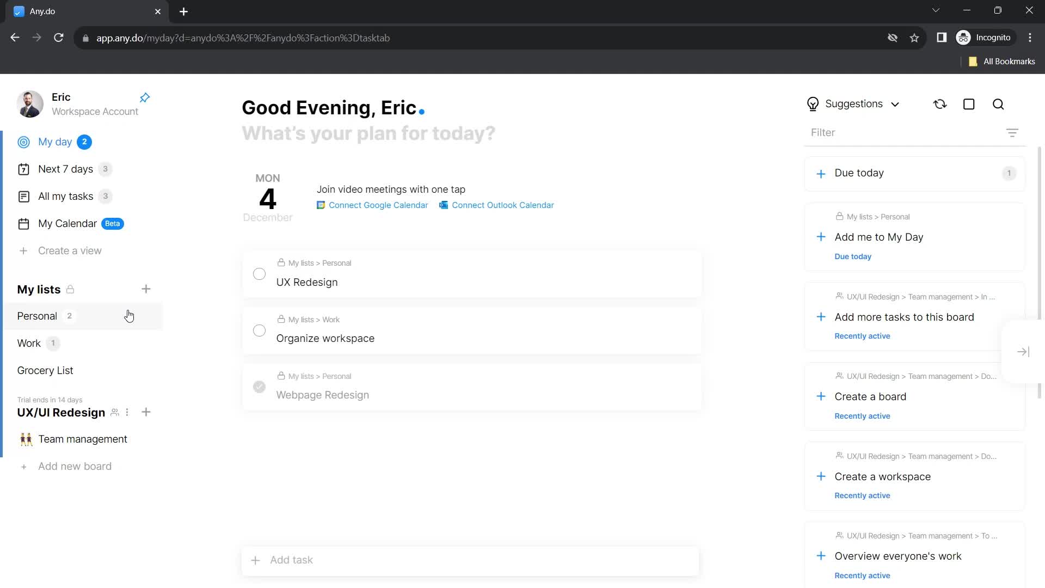Click Add new board link

(75, 466)
